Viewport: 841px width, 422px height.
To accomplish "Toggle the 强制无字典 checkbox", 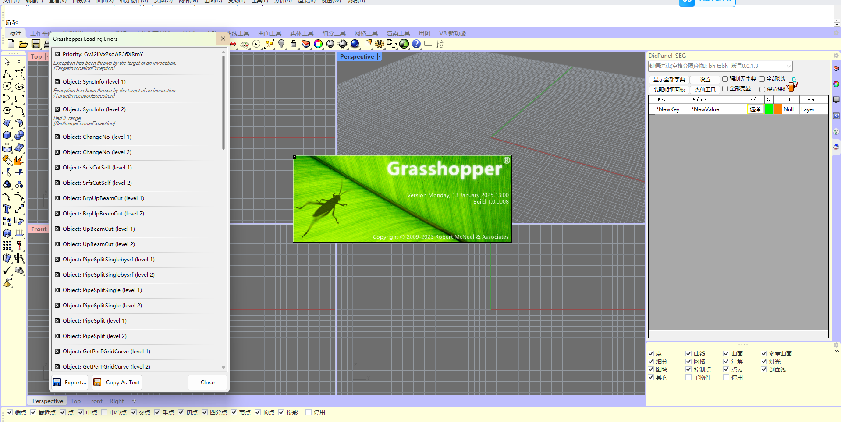I will click(725, 79).
